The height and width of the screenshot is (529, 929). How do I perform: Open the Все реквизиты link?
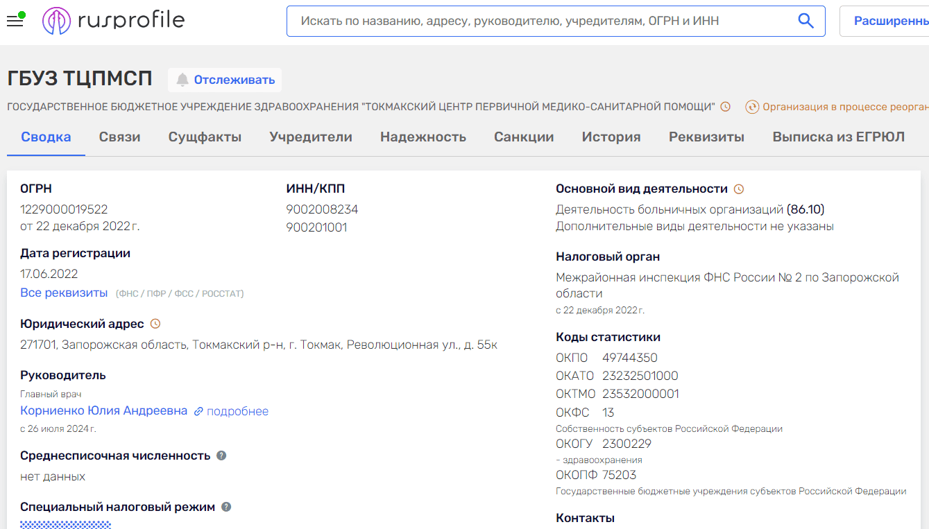point(64,293)
